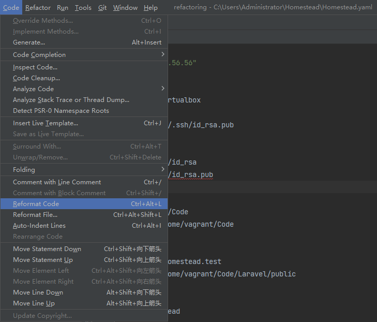Select Analyze Stack Trace or Thread Dump

pos(71,100)
